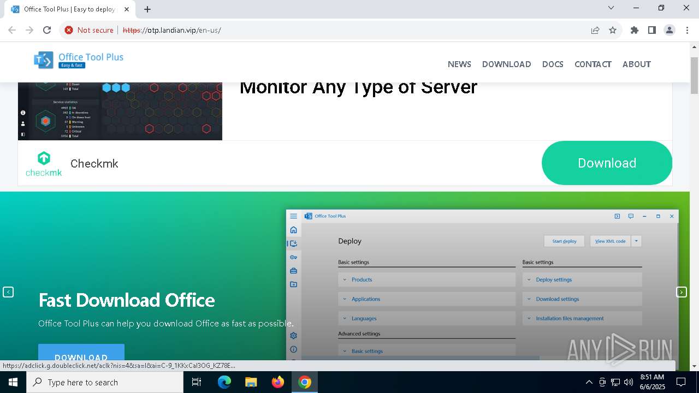The width and height of the screenshot is (699, 393).
Task: Open the DOCS menu item
Action: pos(553,64)
